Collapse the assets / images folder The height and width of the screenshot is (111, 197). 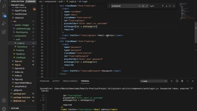[22, 25]
